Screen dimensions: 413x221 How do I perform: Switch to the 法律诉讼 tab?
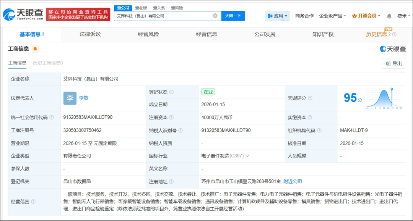click(90, 34)
